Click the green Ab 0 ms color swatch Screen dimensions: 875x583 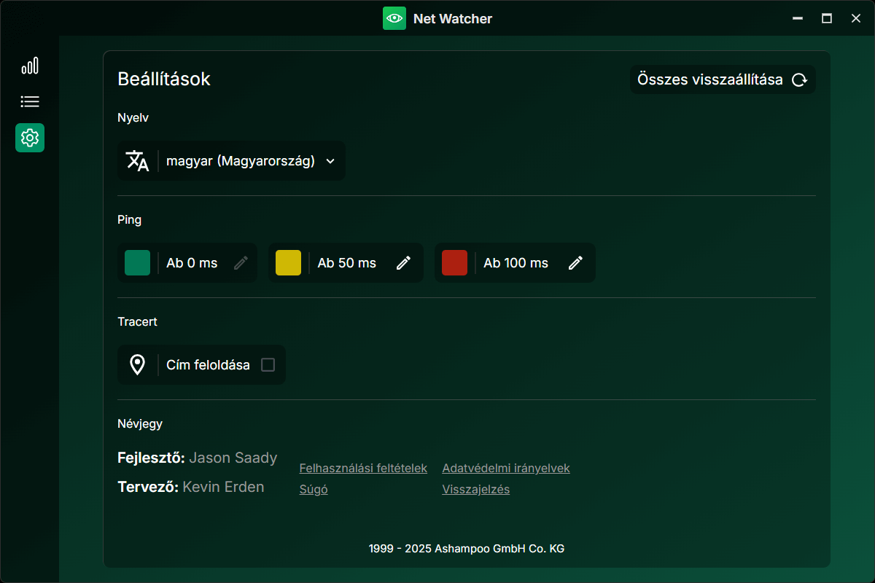tap(137, 262)
